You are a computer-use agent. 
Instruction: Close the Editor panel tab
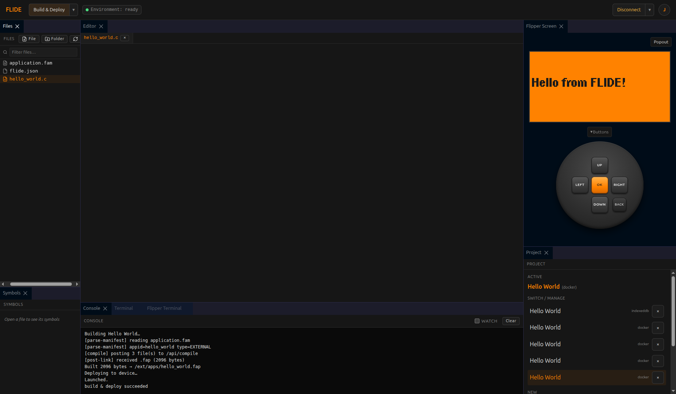[101, 26]
